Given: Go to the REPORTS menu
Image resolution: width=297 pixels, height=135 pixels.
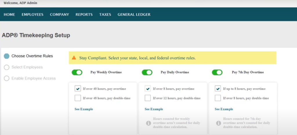Looking at the screenshot, I should click(x=84, y=14).
